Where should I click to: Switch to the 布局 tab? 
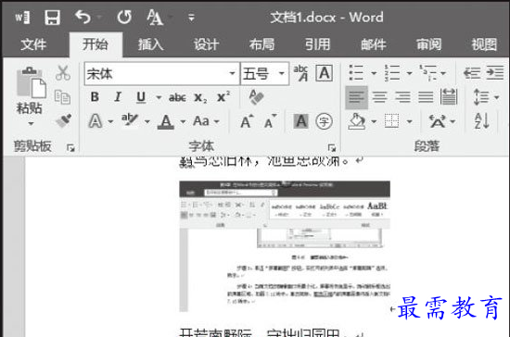(x=261, y=44)
